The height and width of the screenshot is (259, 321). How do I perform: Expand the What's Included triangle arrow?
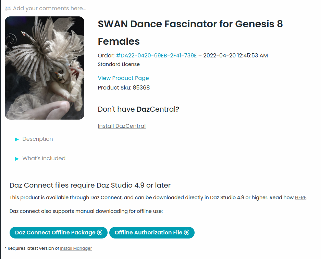pyautogui.click(x=17, y=159)
